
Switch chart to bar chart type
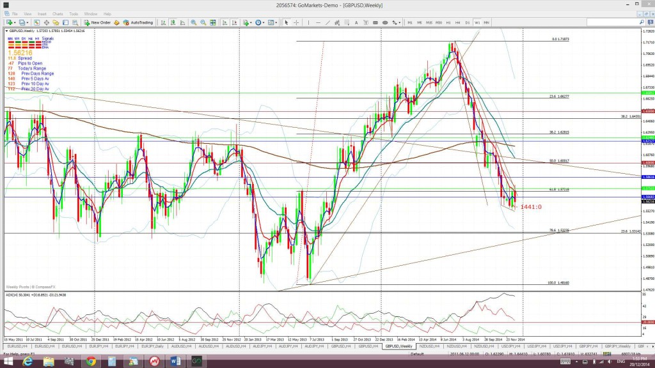(x=163, y=22)
